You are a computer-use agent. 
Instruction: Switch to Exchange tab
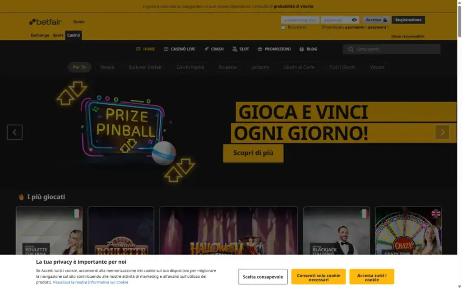pyautogui.click(x=40, y=35)
